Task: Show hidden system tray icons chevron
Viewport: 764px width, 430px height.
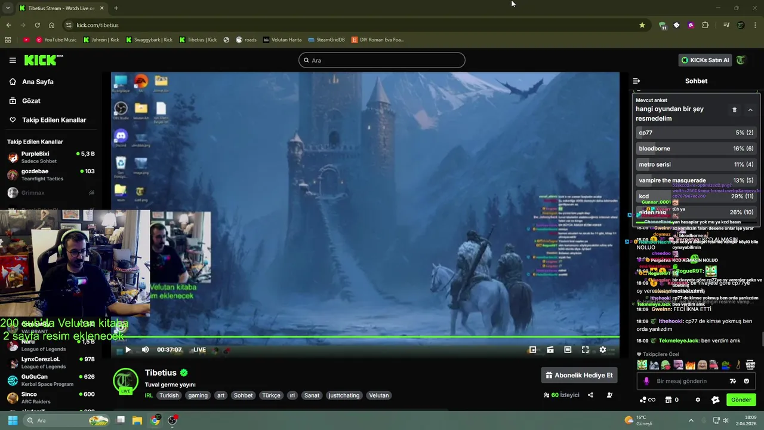Action: [691, 420]
